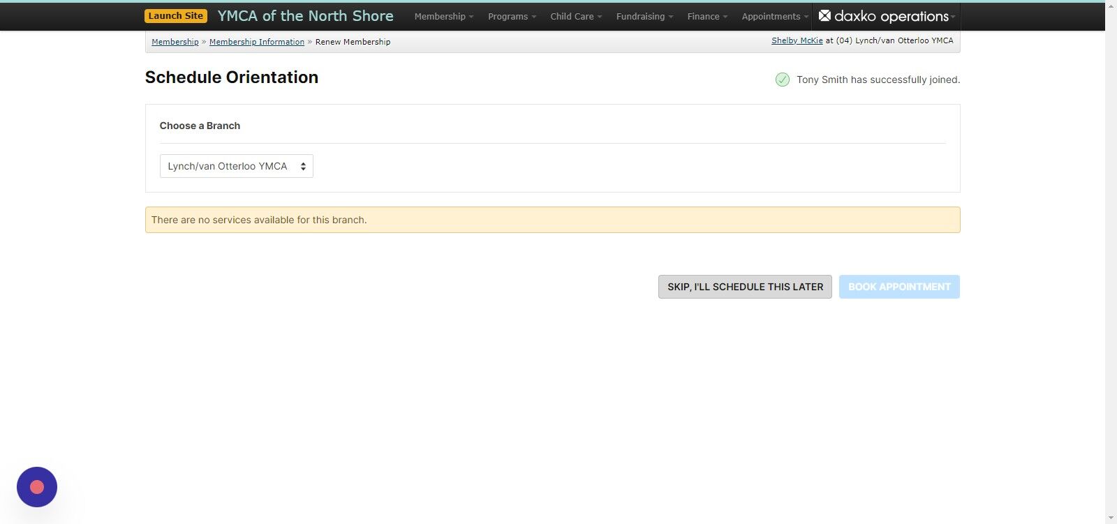Click the no services available warning
The image size is (1117, 524).
(552, 220)
